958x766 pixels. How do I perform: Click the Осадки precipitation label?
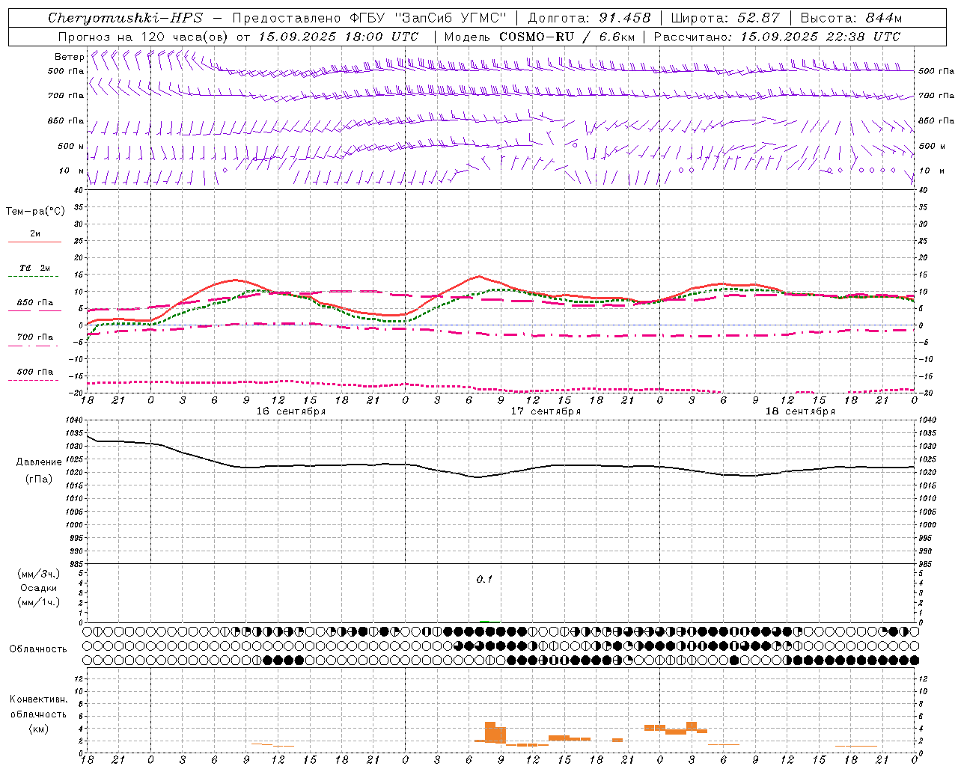(38, 588)
